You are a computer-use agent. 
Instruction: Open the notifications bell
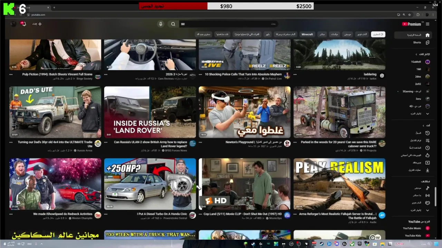[x=24, y=24]
